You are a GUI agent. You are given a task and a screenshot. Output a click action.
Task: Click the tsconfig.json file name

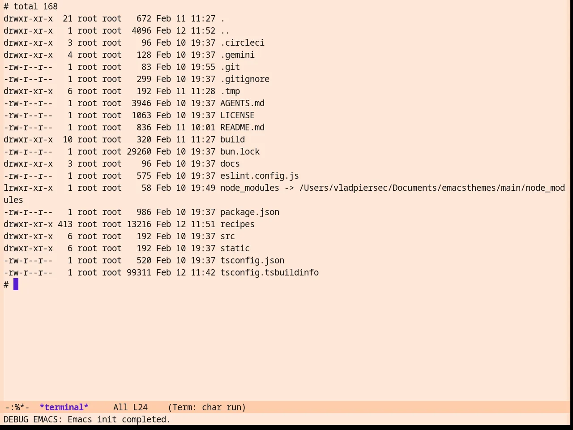click(252, 261)
